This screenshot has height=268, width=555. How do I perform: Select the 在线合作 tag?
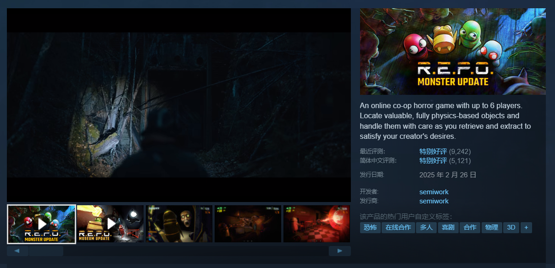point(398,227)
